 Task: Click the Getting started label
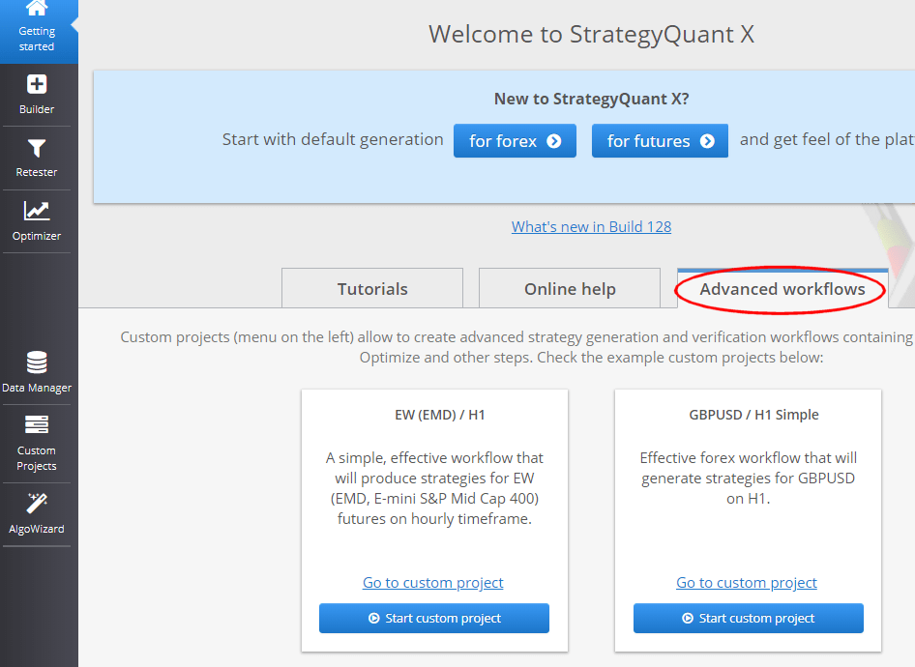[36, 39]
